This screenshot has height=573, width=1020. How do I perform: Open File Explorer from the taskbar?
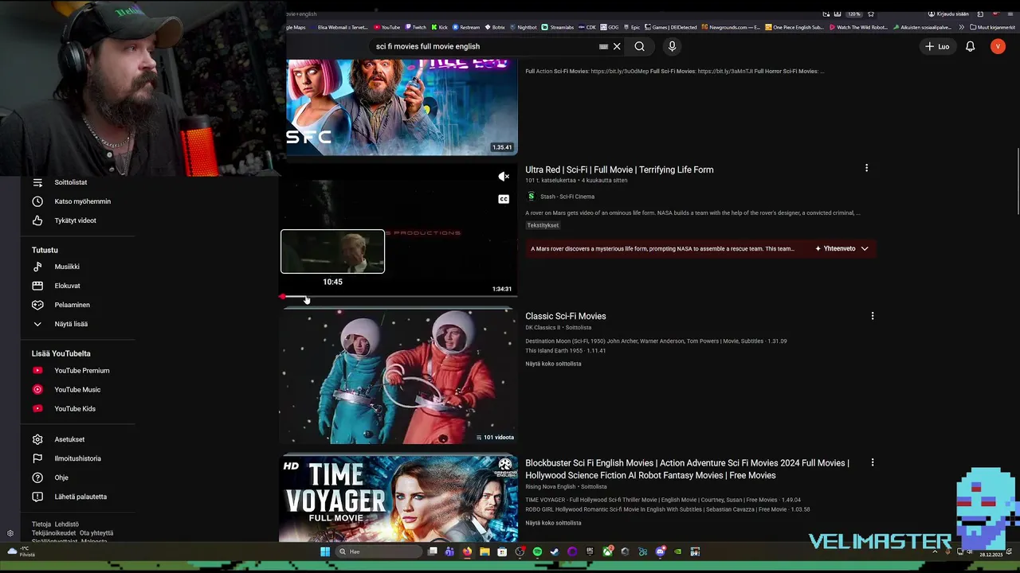coord(484,552)
